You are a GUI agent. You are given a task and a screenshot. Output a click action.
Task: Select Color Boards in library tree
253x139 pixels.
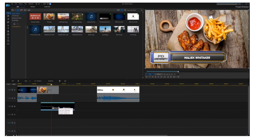[x=15, y=16]
